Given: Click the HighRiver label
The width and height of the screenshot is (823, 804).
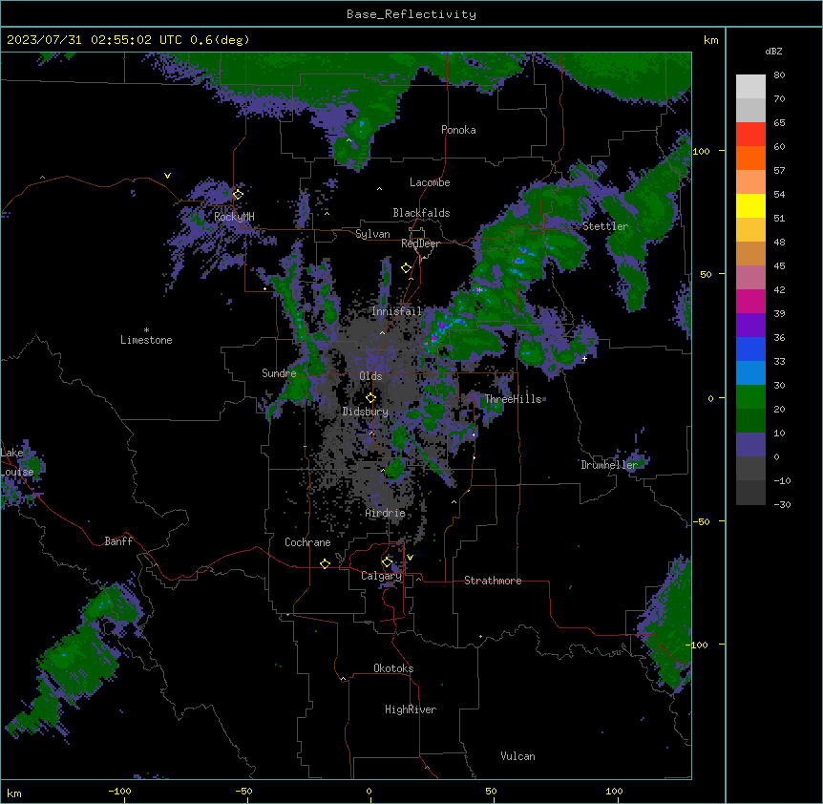Looking at the screenshot, I should pyautogui.click(x=411, y=709).
